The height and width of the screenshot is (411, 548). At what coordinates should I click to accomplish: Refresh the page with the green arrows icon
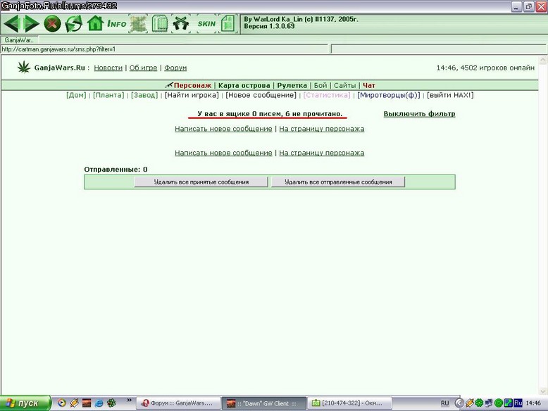coord(74,24)
